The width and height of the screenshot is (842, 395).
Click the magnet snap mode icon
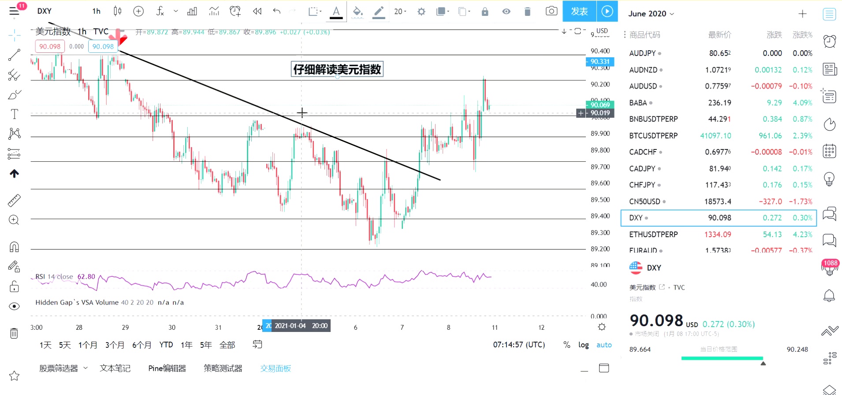[14, 247]
